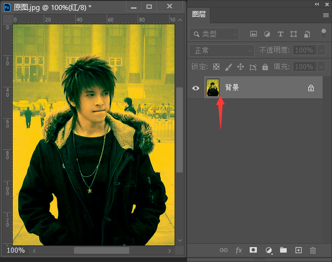Toggle lock transparent pixels checkerboard icon
332x262 pixels.
[216, 67]
